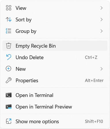Click the Terminal Preview console icon

9,106
